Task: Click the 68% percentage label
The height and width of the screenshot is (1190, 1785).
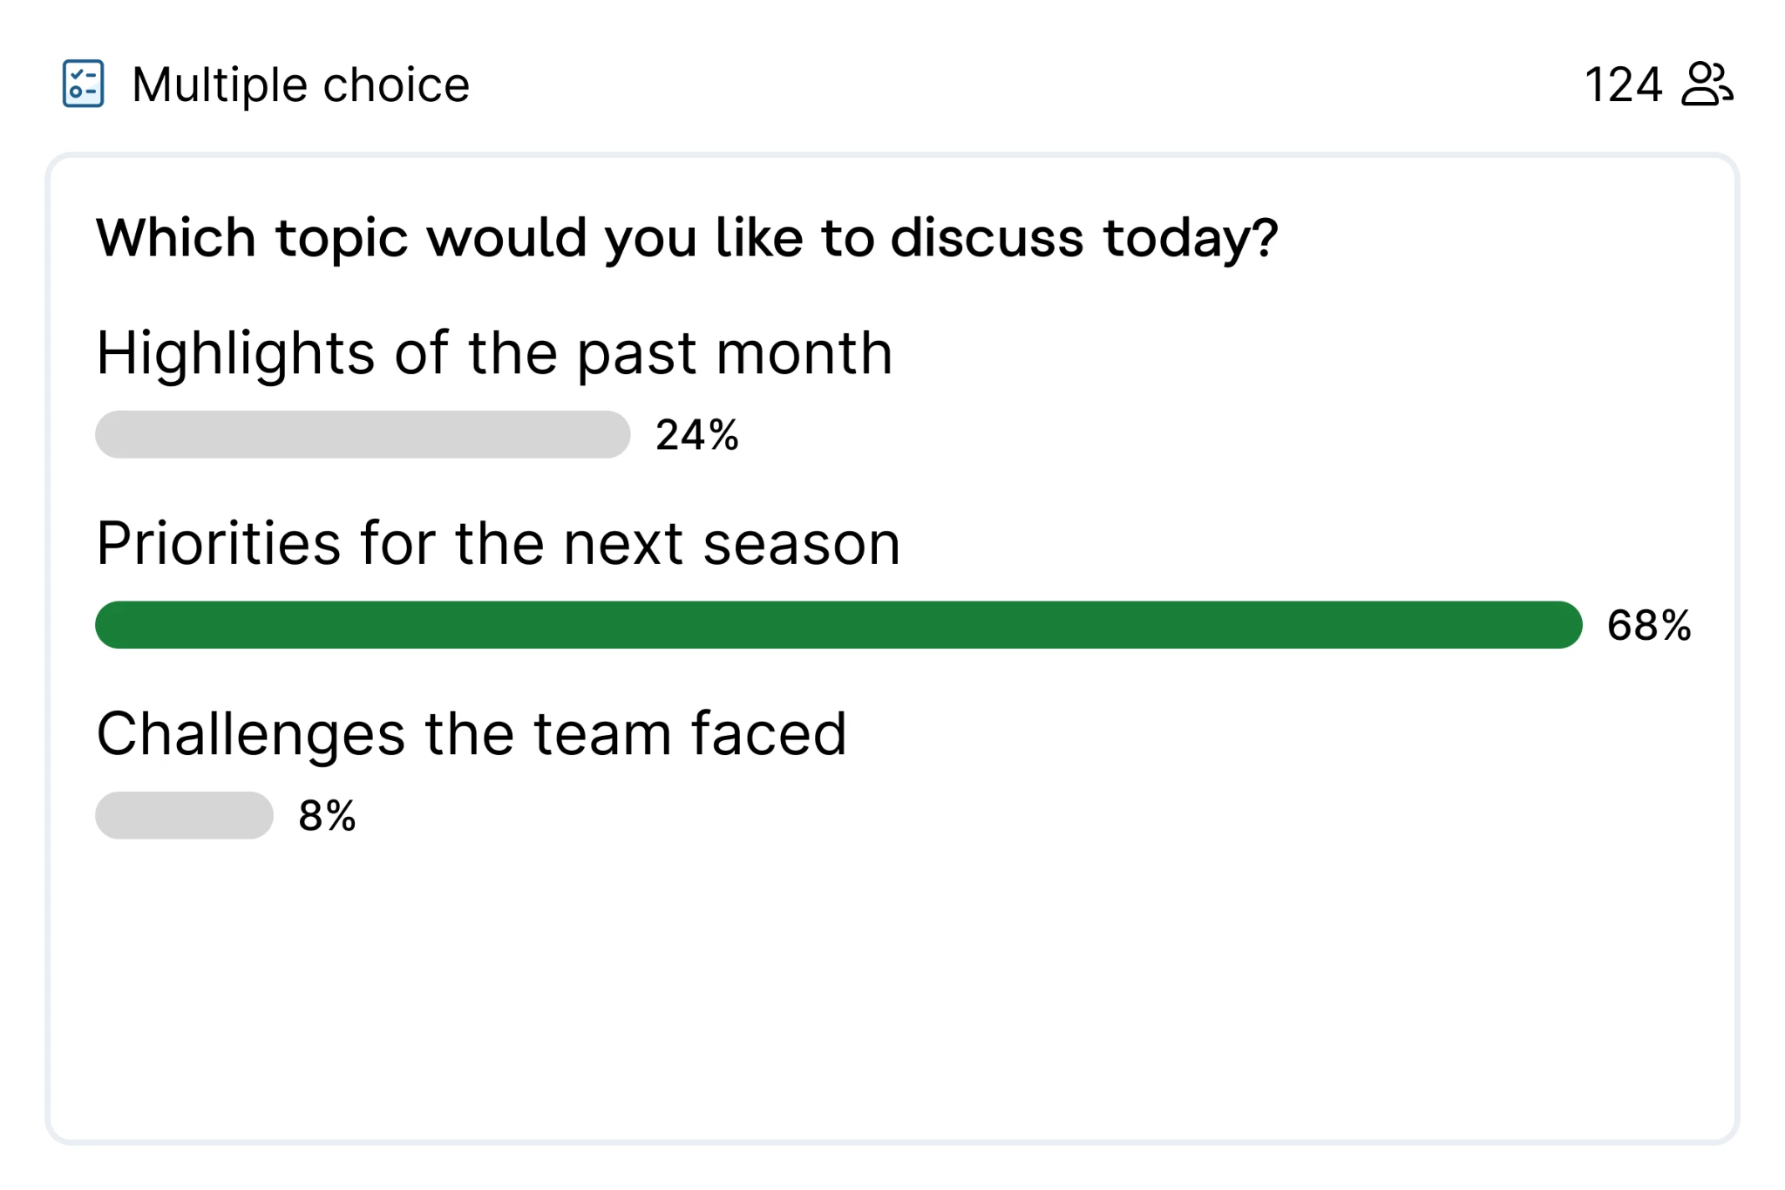Action: pyautogui.click(x=1649, y=625)
